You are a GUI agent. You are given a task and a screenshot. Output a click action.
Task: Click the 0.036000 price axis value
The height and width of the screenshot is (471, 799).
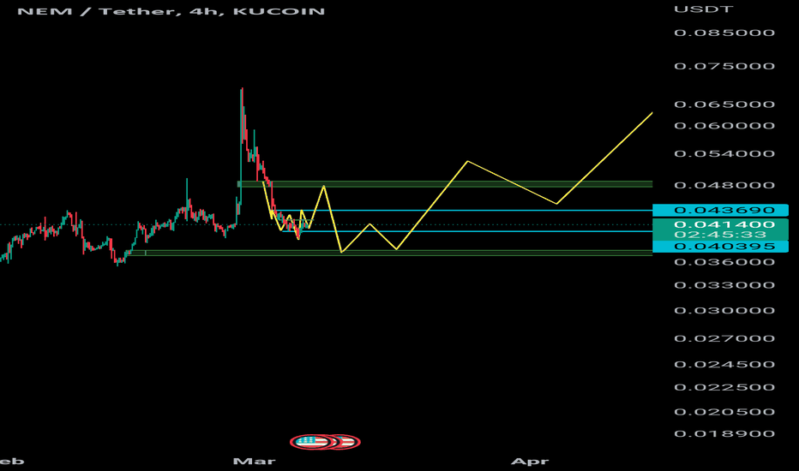(x=724, y=262)
